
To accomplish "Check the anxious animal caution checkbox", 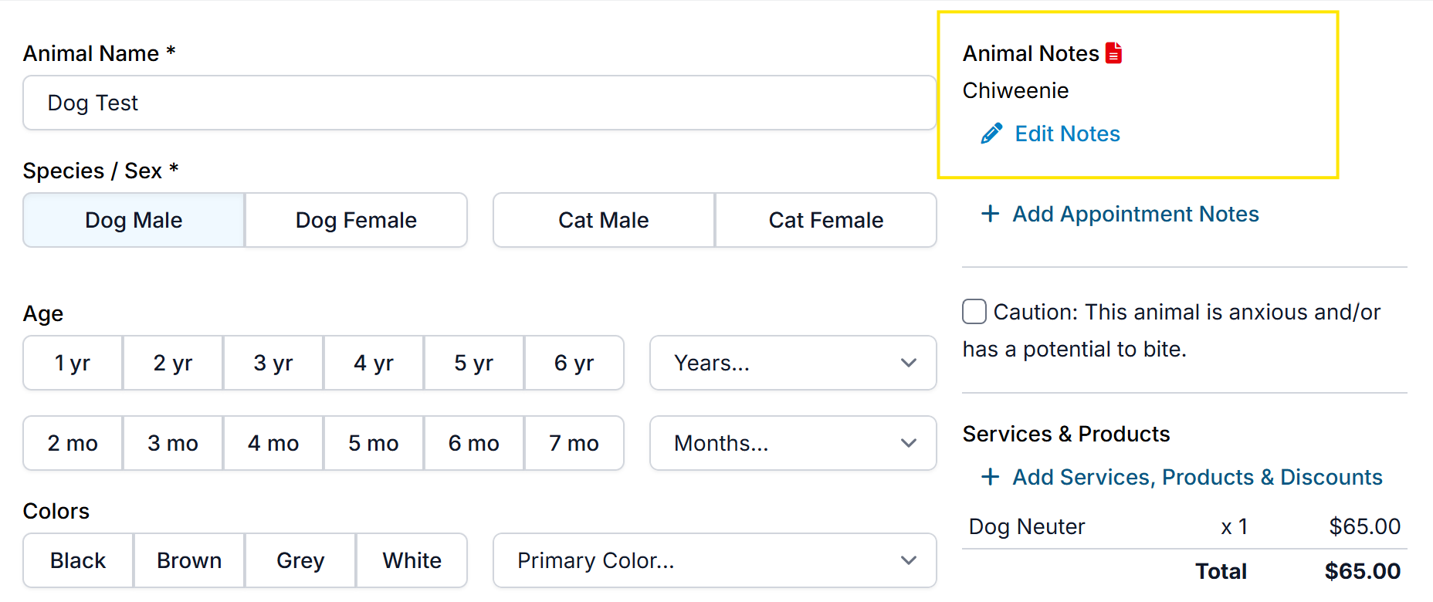I will [974, 312].
